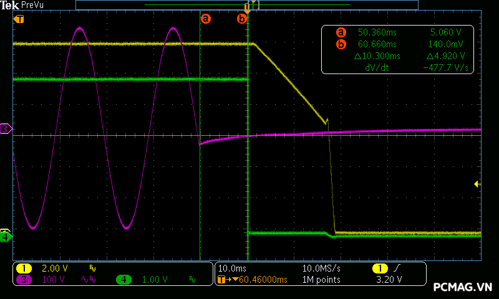Select the channel 4 green badge
The image size is (499, 299).
point(124,280)
